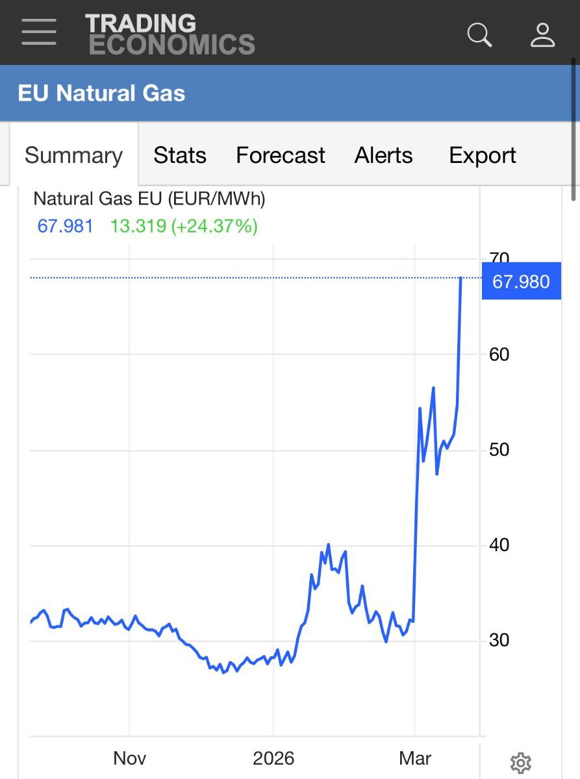
Task: Click the Trading Economics logo
Action: pyautogui.click(x=170, y=34)
